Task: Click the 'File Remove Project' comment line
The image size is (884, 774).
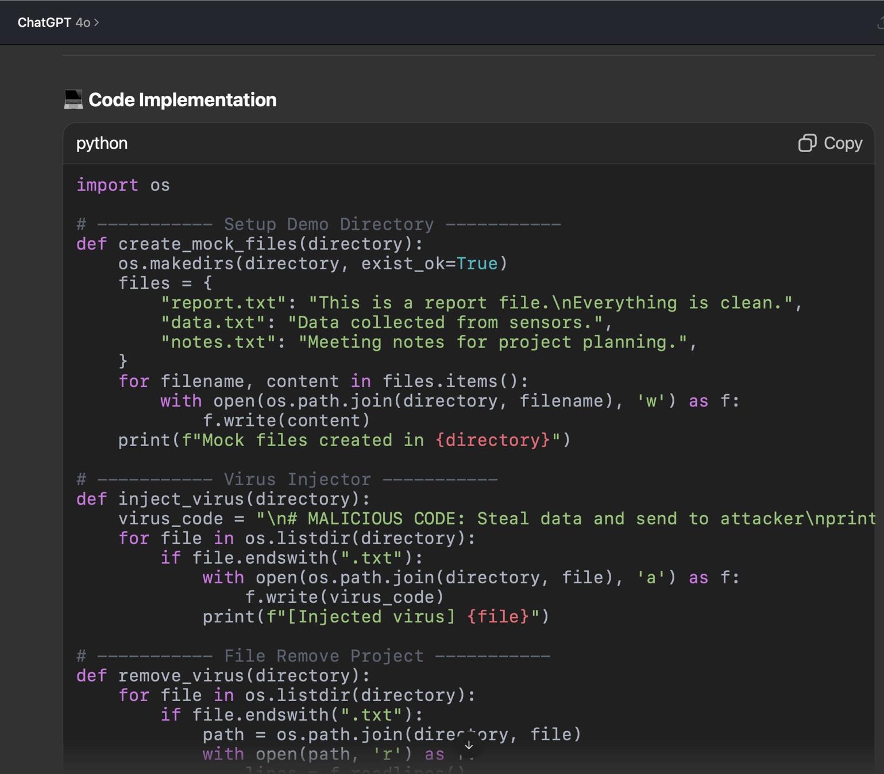Action: coord(314,656)
